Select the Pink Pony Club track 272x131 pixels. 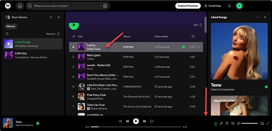(136, 97)
